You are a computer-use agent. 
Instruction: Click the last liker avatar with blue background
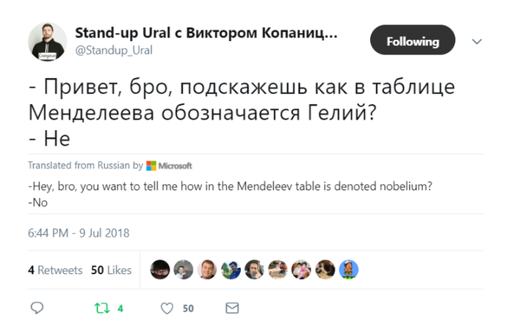coord(349,270)
